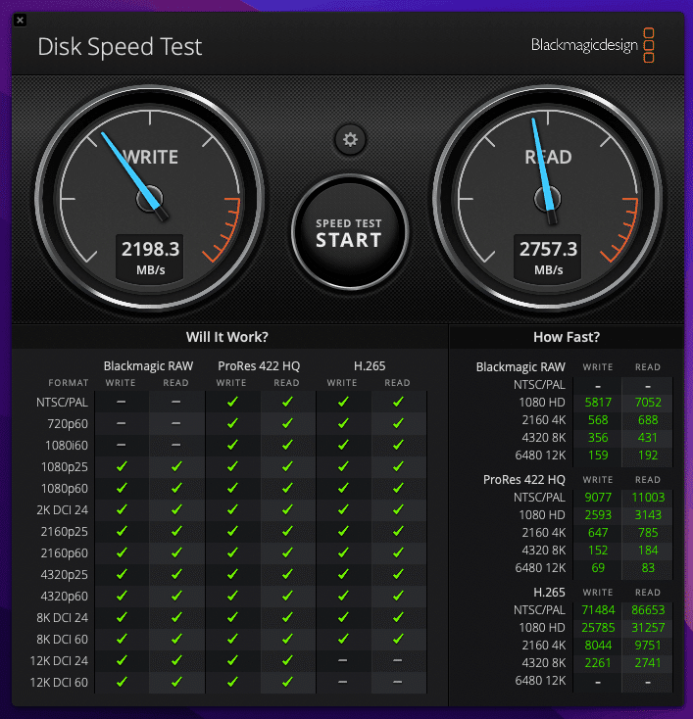
Task: Click ProRes 422 HQ write checkmark for NTSC/PAL
Action: [x=232, y=402]
